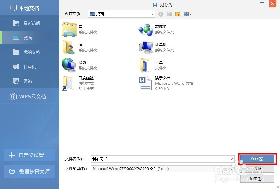Open the Create New Folder icon
280x189 pixels.
178,14
